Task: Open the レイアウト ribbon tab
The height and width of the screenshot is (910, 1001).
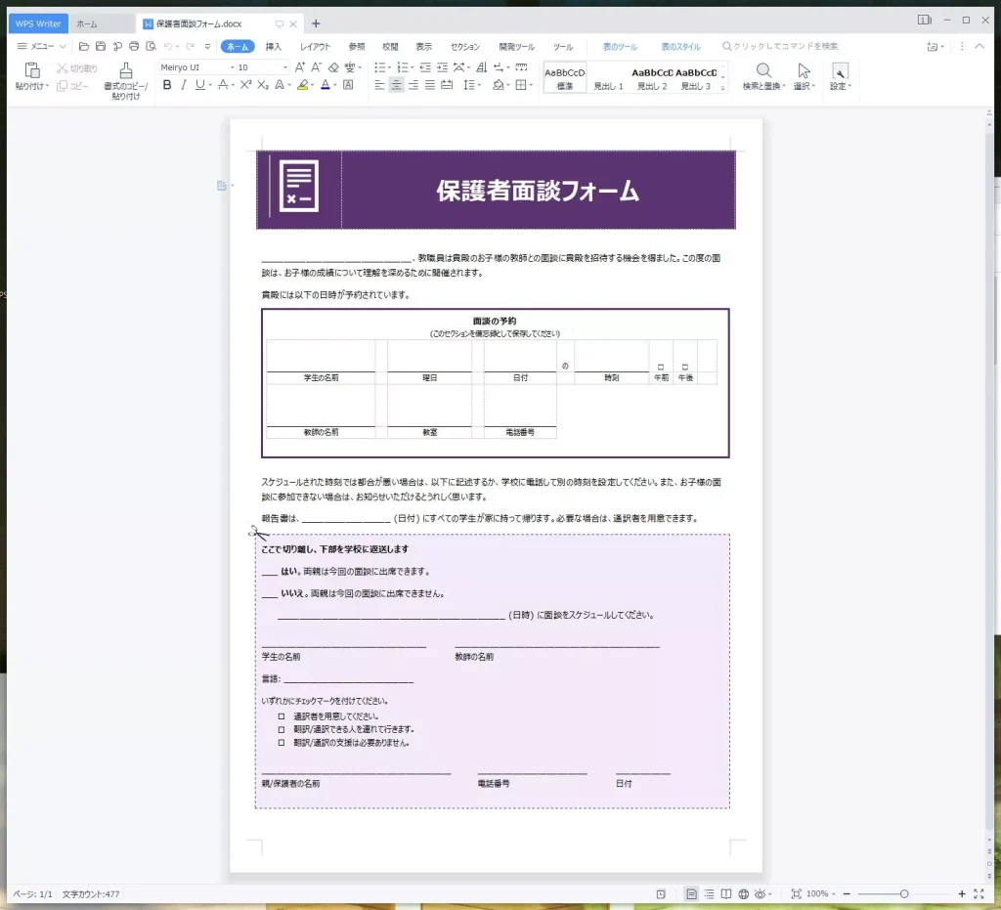Action: (315, 47)
